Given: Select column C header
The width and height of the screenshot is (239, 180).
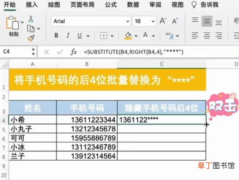Looking at the screenshot, I should point(162,64).
